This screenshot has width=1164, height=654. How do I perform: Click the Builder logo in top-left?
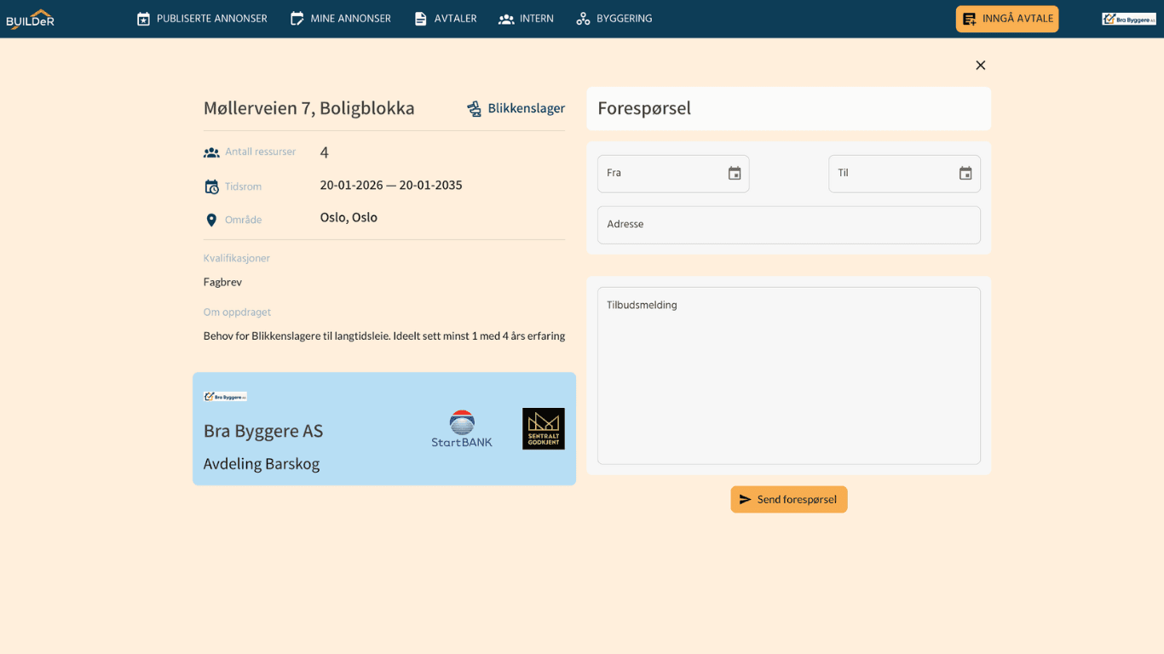(x=31, y=19)
